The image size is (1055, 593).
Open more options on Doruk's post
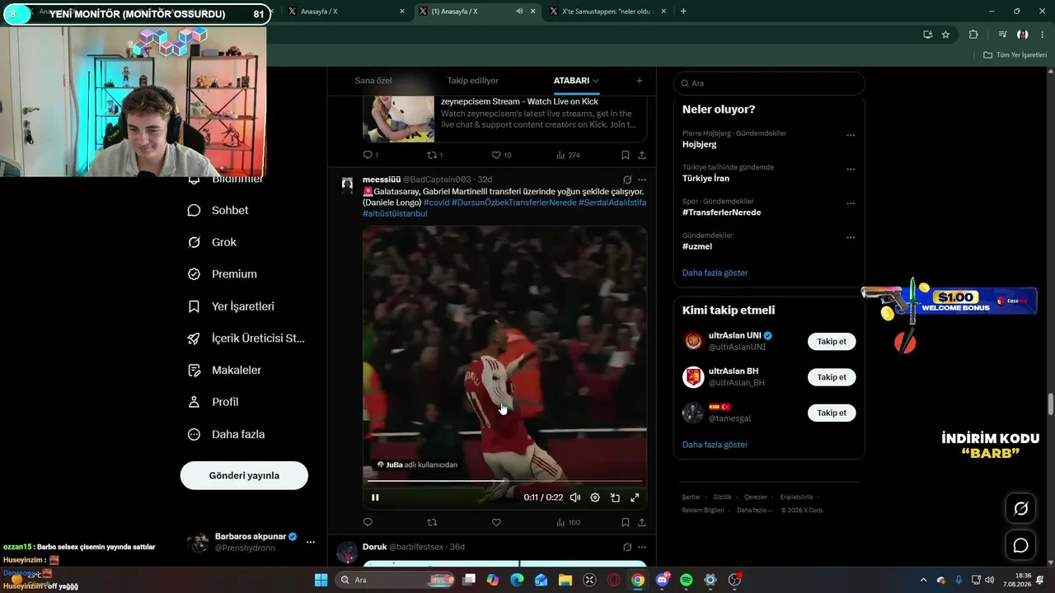tap(642, 547)
